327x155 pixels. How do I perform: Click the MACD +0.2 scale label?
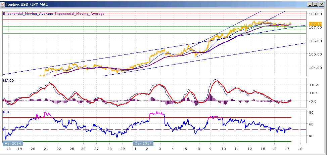pyautogui.click(x=313, y=85)
